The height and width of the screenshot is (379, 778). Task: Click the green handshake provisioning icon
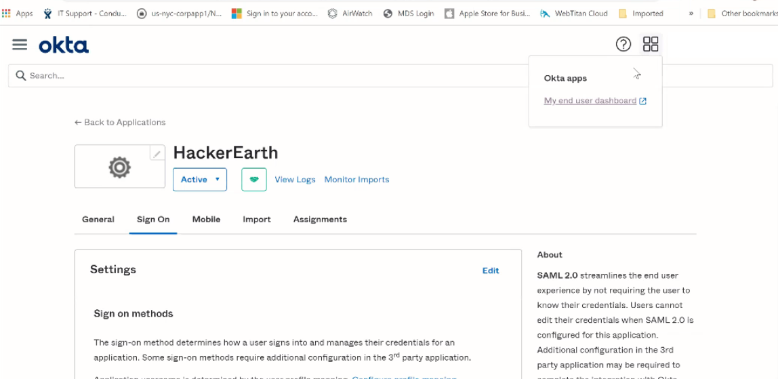[x=254, y=180]
